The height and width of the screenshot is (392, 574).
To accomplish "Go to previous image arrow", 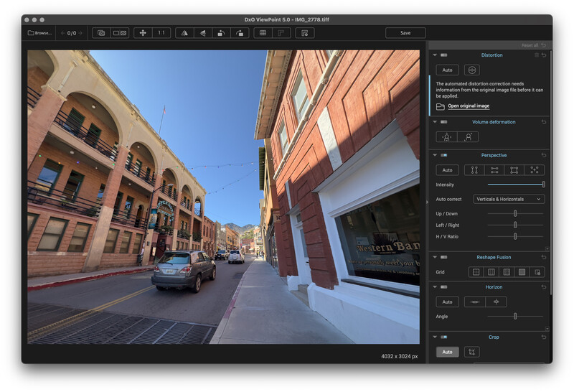I will pos(63,33).
